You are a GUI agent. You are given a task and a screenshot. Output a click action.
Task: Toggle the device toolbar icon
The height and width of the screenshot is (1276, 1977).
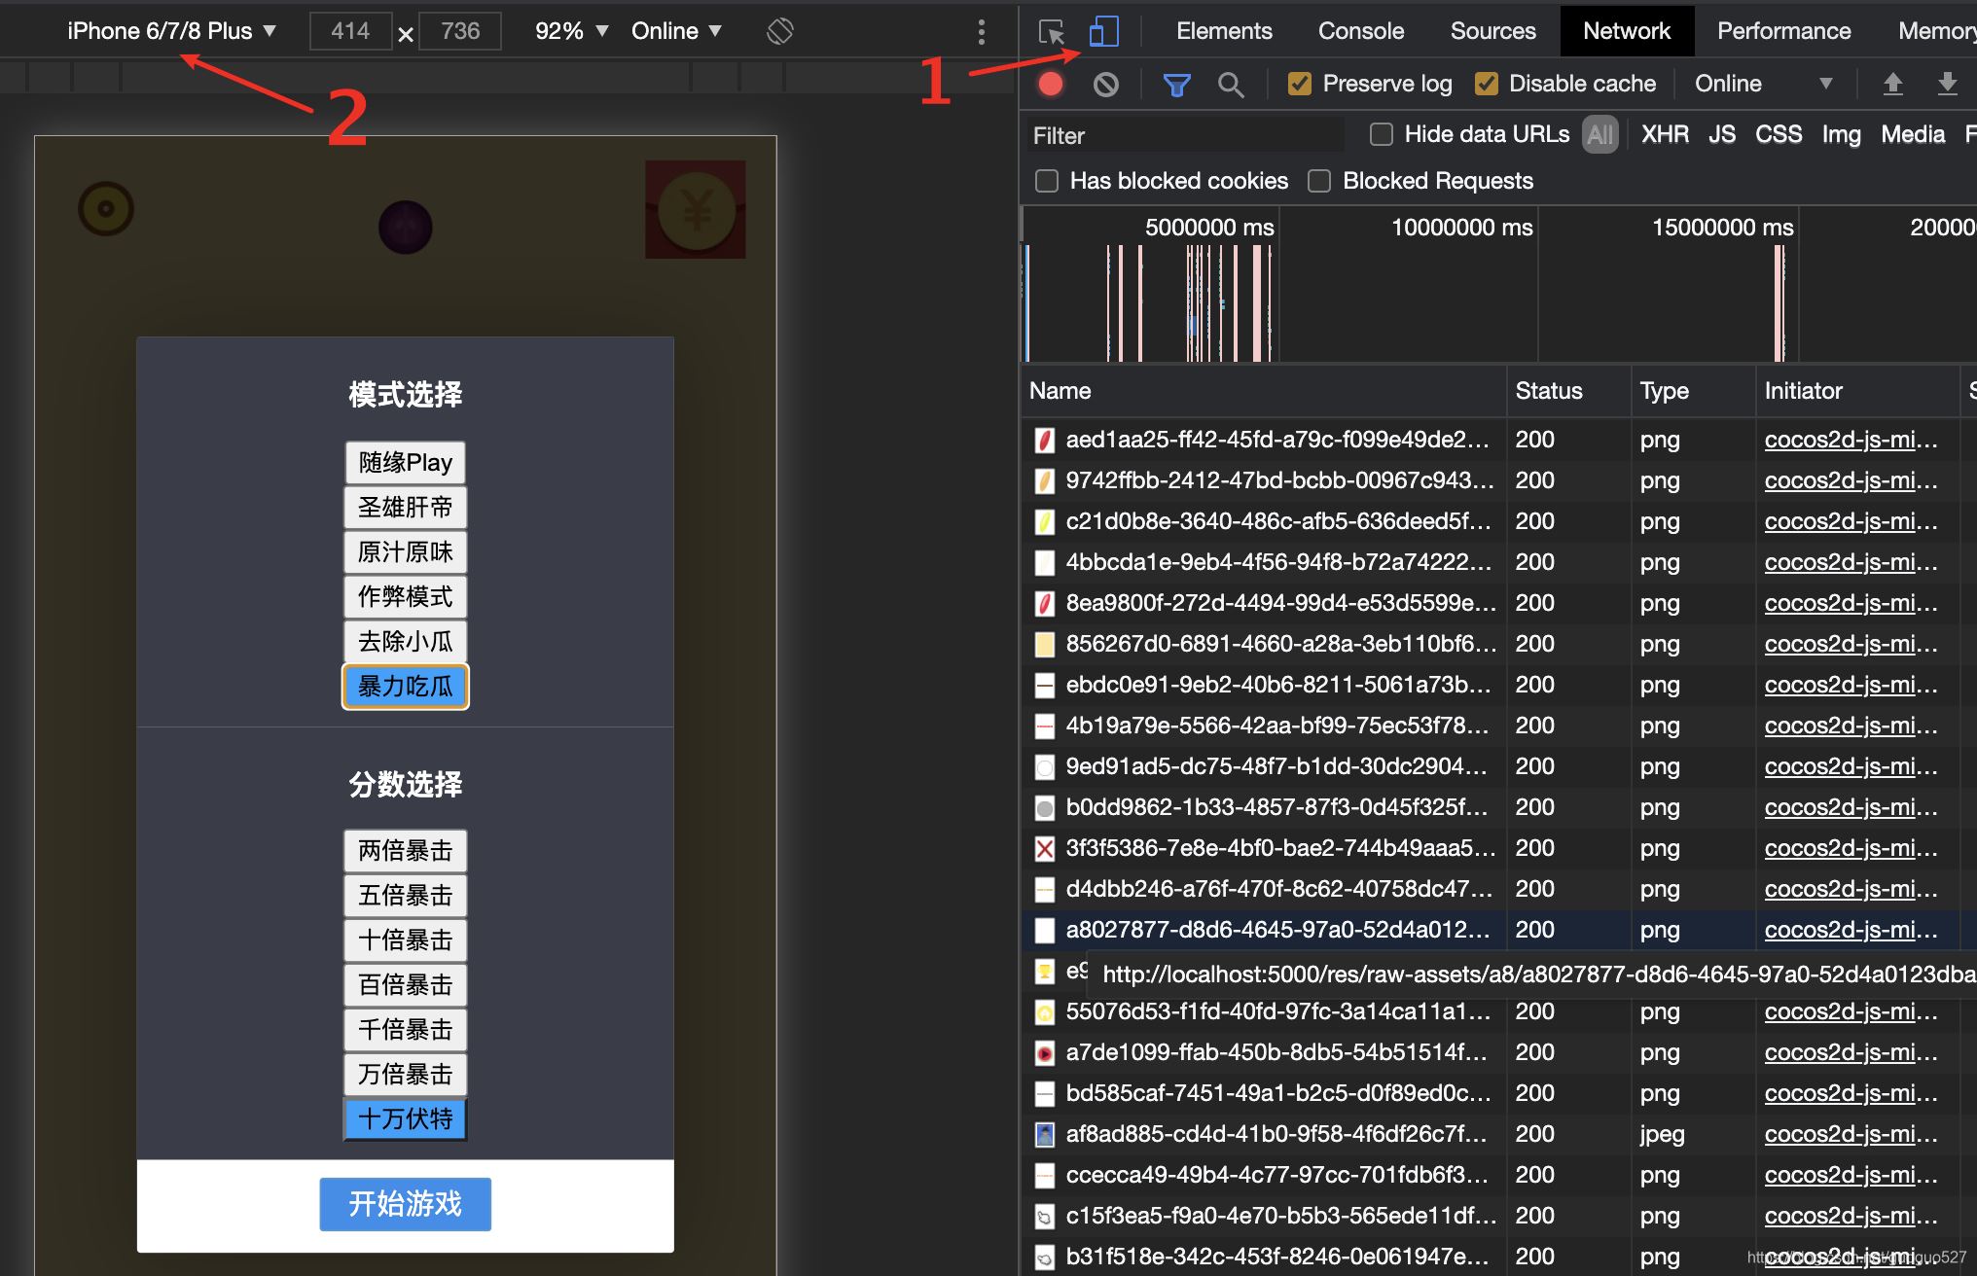pyautogui.click(x=1103, y=31)
